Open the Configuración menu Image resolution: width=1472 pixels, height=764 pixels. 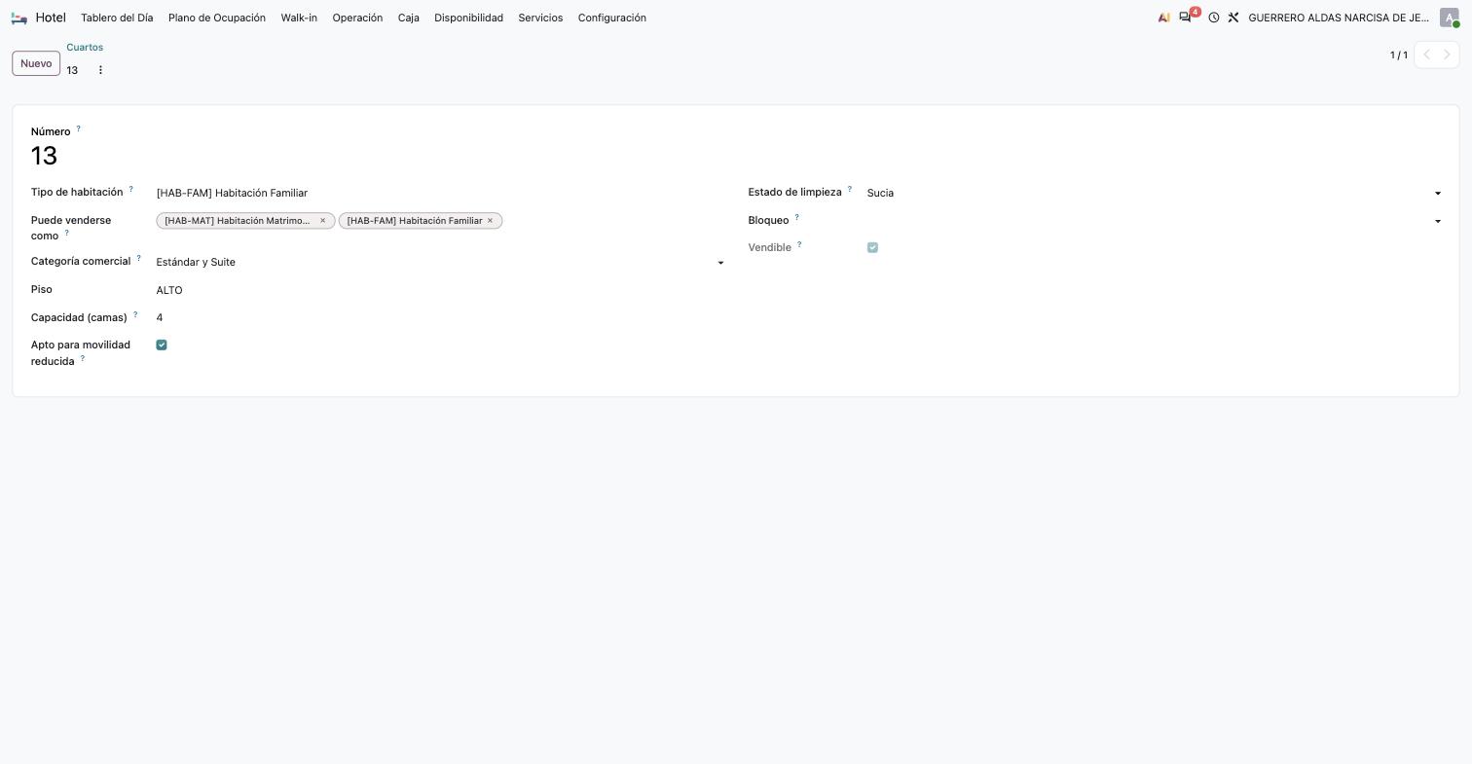coord(612,18)
